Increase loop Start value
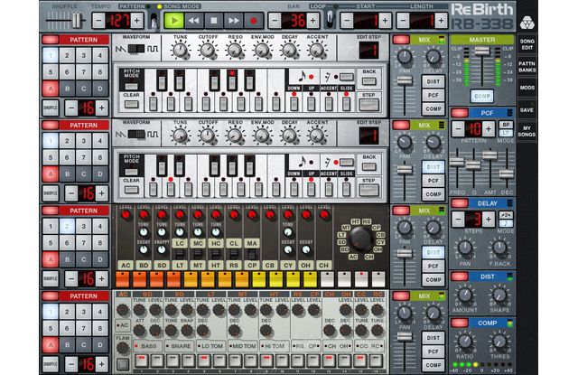Image resolution: width=578 pixels, height=375 pixels. point(385,20)
